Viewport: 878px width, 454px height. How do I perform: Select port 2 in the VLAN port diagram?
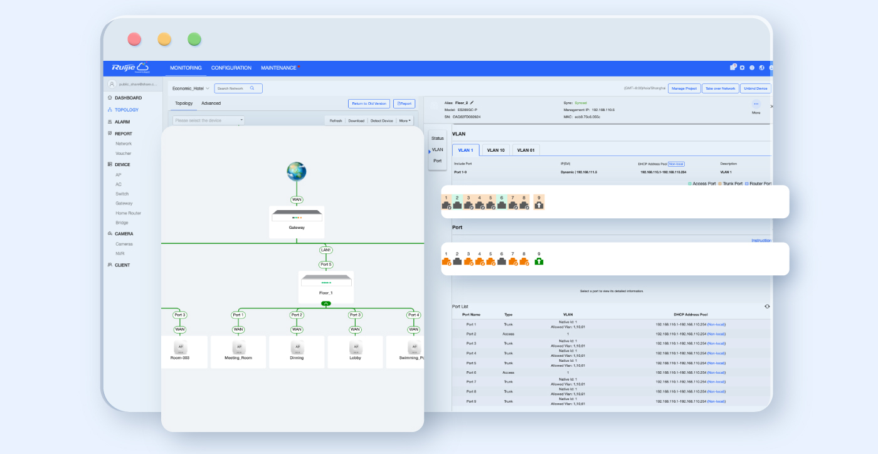click(x=457, y=204)
